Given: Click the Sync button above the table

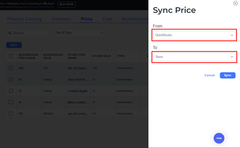Looking at the screenshot, I should tap(14, 45).
